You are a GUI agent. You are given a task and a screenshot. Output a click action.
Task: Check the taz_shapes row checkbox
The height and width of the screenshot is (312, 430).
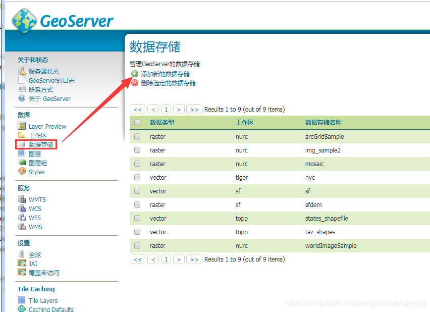(x=137, y=232)
